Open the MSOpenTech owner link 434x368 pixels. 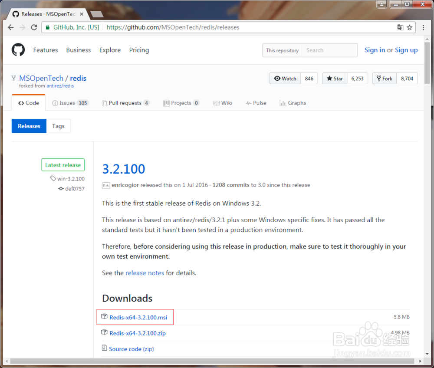click(x=41, y=78)
